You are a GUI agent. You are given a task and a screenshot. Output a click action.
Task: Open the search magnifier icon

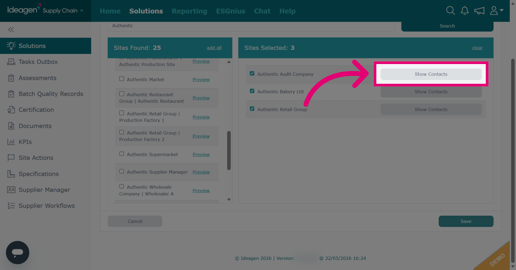[x=450, y=11]
